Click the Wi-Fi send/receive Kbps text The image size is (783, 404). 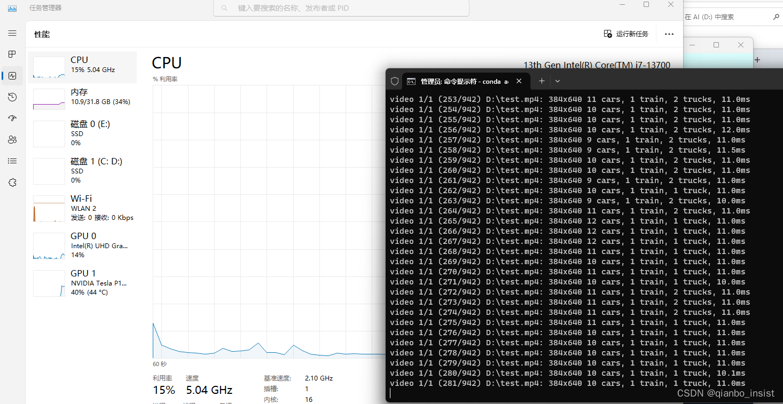(x=102, y=217)
